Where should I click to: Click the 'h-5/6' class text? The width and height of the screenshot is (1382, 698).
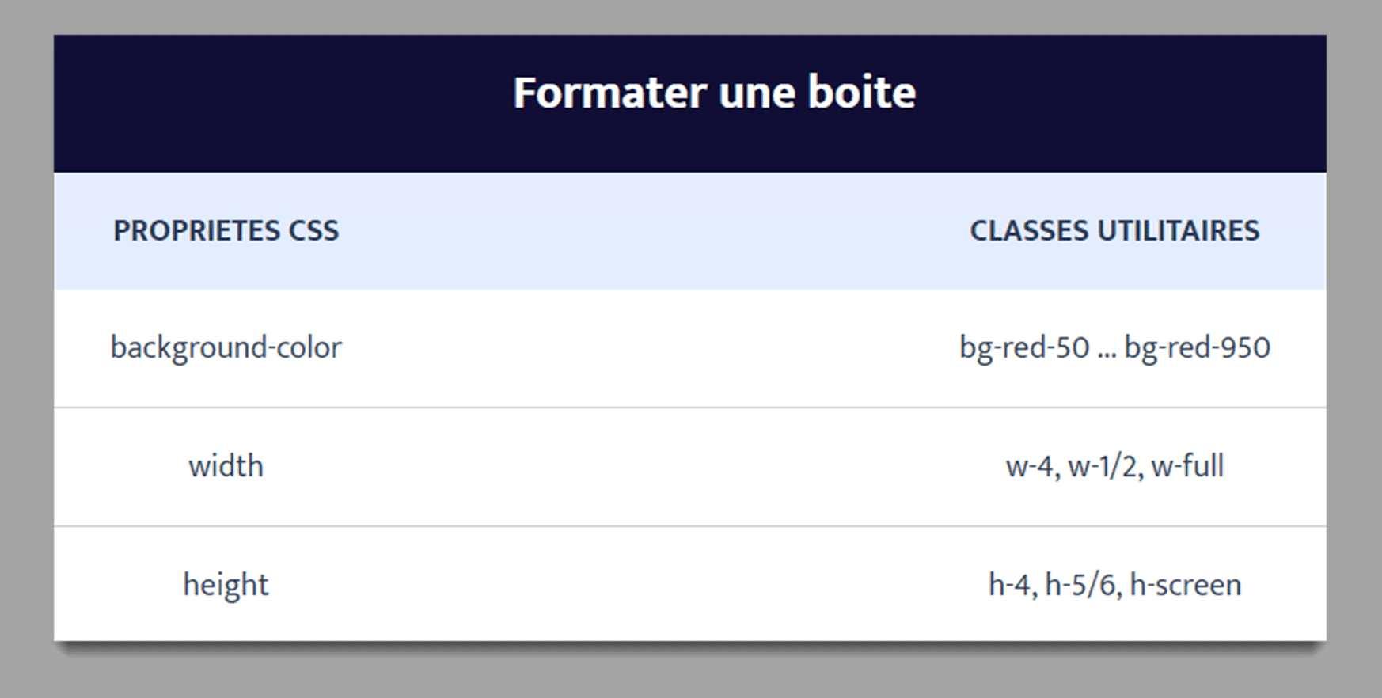1080,585
